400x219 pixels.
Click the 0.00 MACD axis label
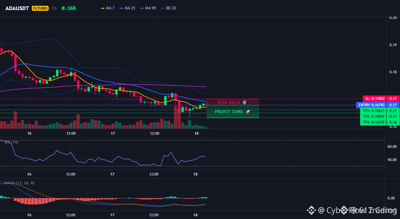click(391, 198)
